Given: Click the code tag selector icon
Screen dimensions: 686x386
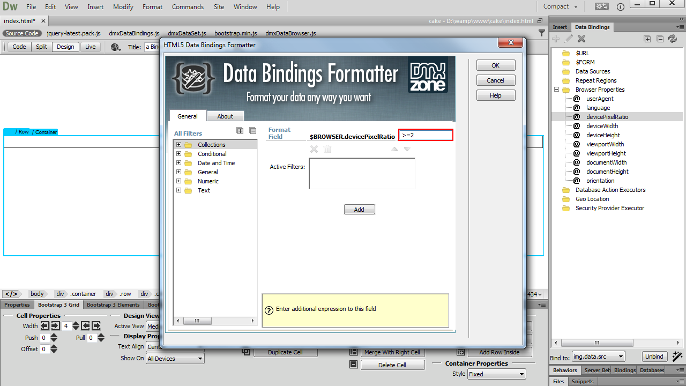Looking at the screenshot, I should pos(11,294).
